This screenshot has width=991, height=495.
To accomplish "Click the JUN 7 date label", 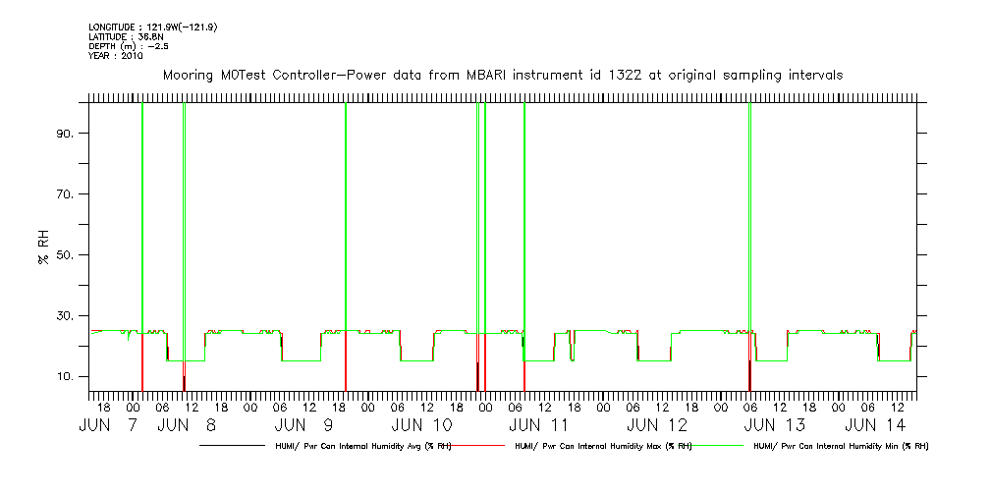I will click(x=109, y=425).
